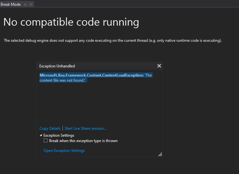Screen dimensions: 239x174
Task: Click 'content file was not found' message line
Action: tap(62, 80)
